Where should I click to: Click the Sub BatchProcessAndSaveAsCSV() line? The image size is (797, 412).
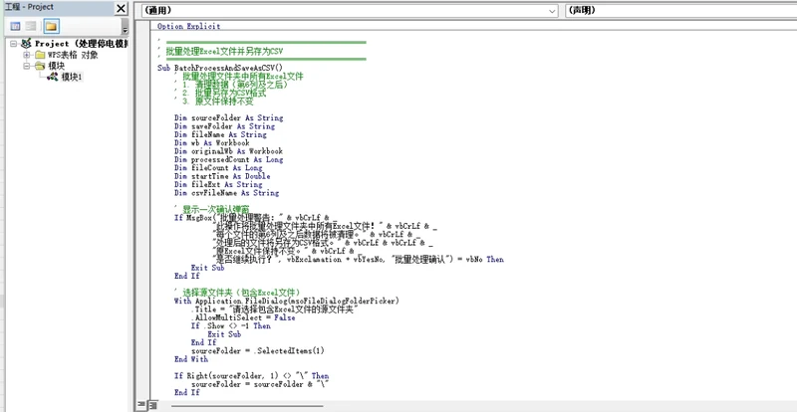coord(219,68)
